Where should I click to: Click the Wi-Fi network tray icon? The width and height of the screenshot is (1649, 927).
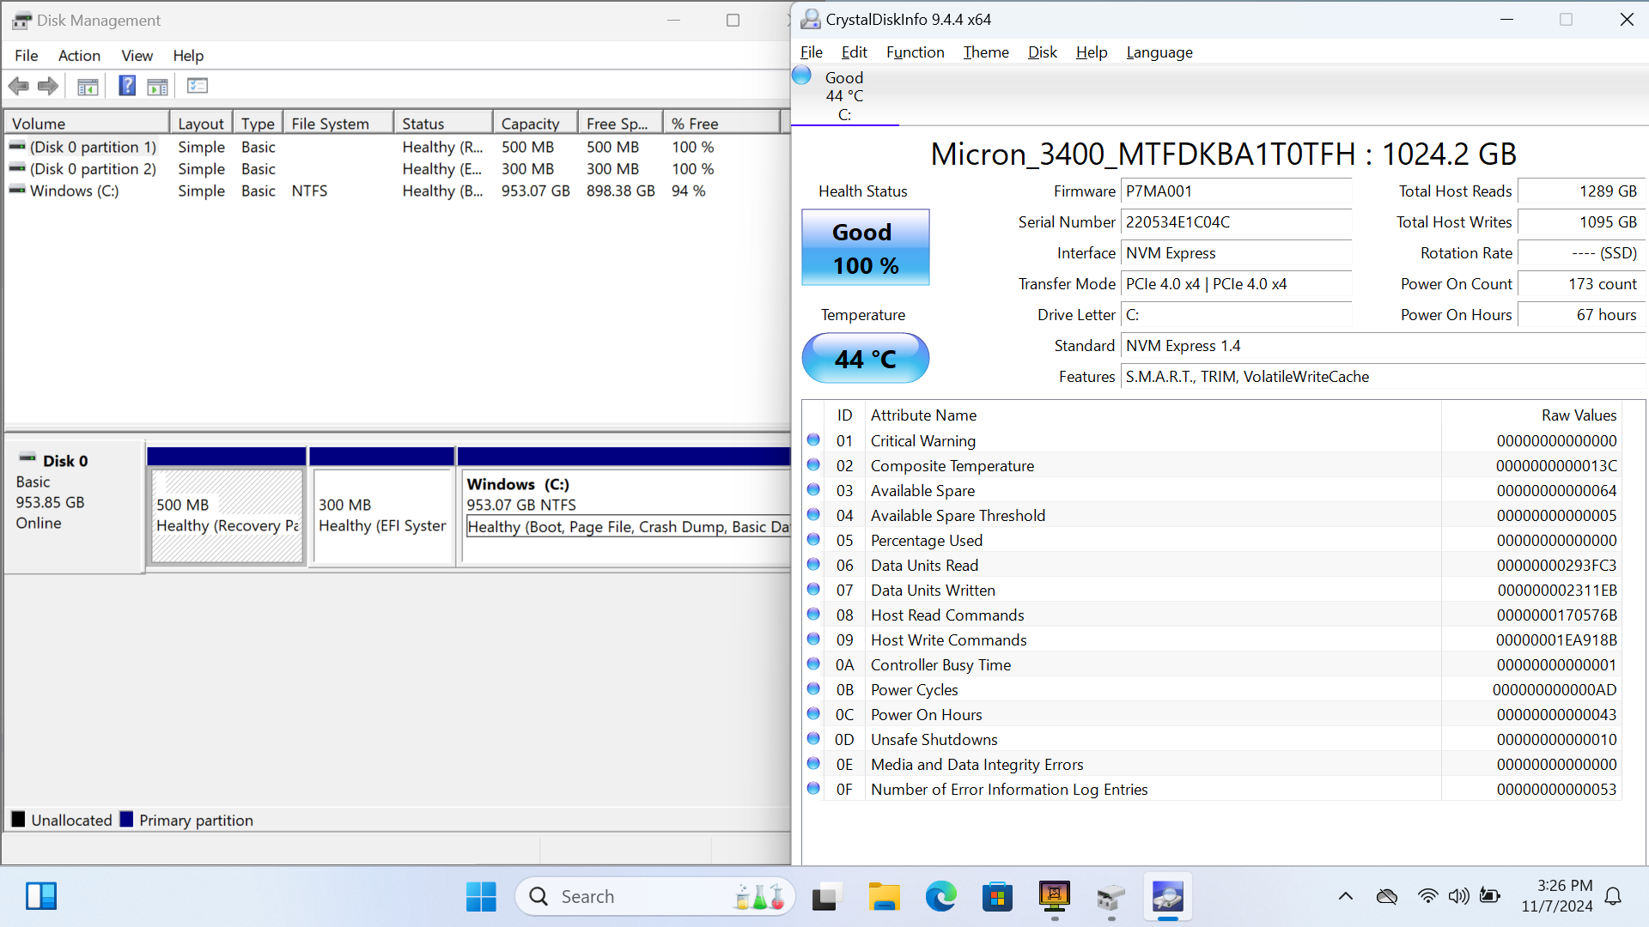coord(1427,897)
